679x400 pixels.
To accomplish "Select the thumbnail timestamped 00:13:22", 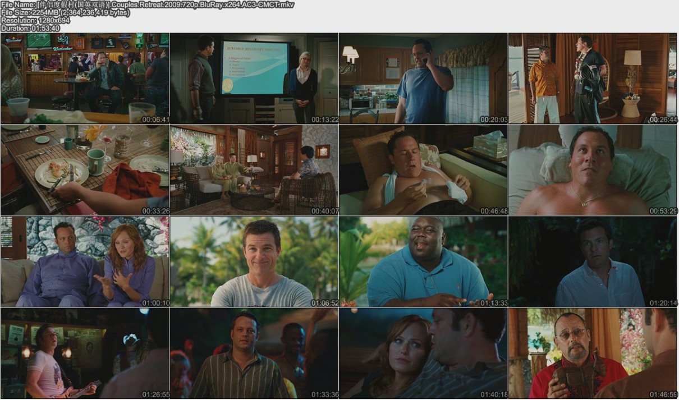I will [254, 79].
